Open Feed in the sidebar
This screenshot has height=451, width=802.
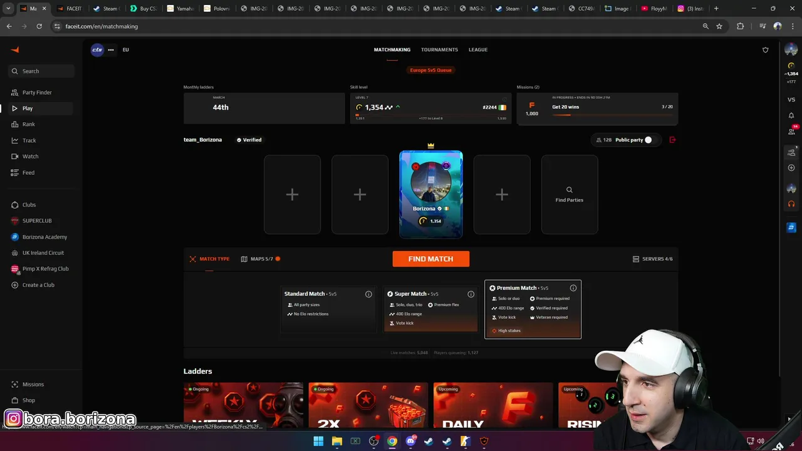(28, 172)
